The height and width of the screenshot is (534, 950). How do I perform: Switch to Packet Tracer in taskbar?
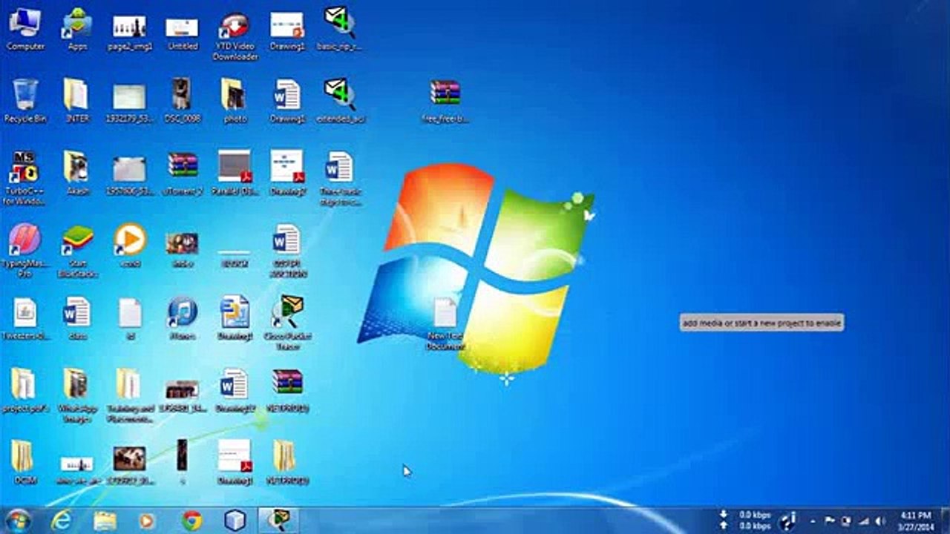pyautogui.click(x=278, y=521)
